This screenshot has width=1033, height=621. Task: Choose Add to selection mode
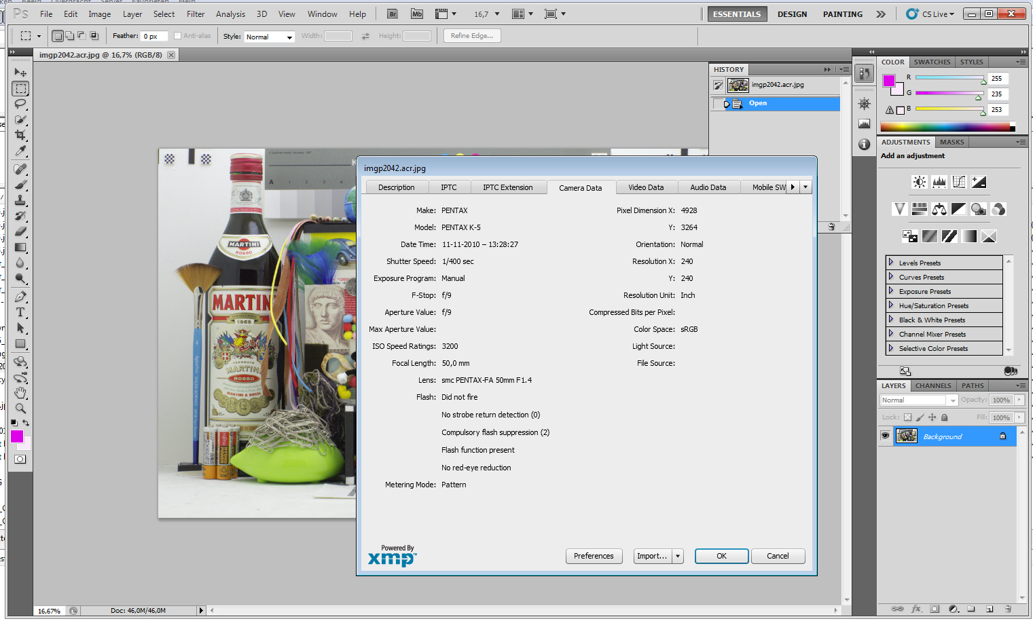click(x=69, y=36)
